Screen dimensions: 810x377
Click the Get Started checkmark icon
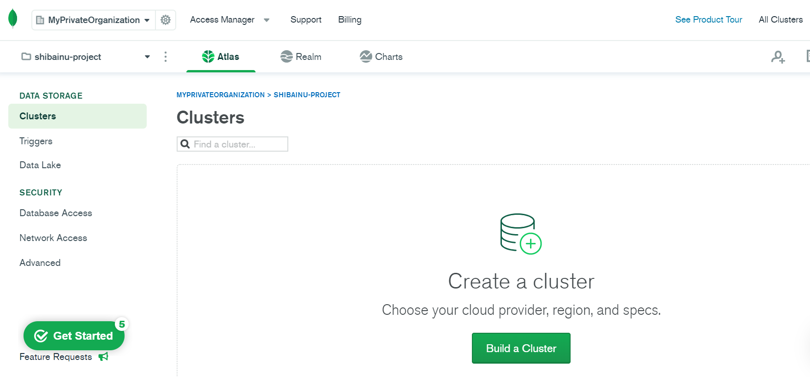41,336
